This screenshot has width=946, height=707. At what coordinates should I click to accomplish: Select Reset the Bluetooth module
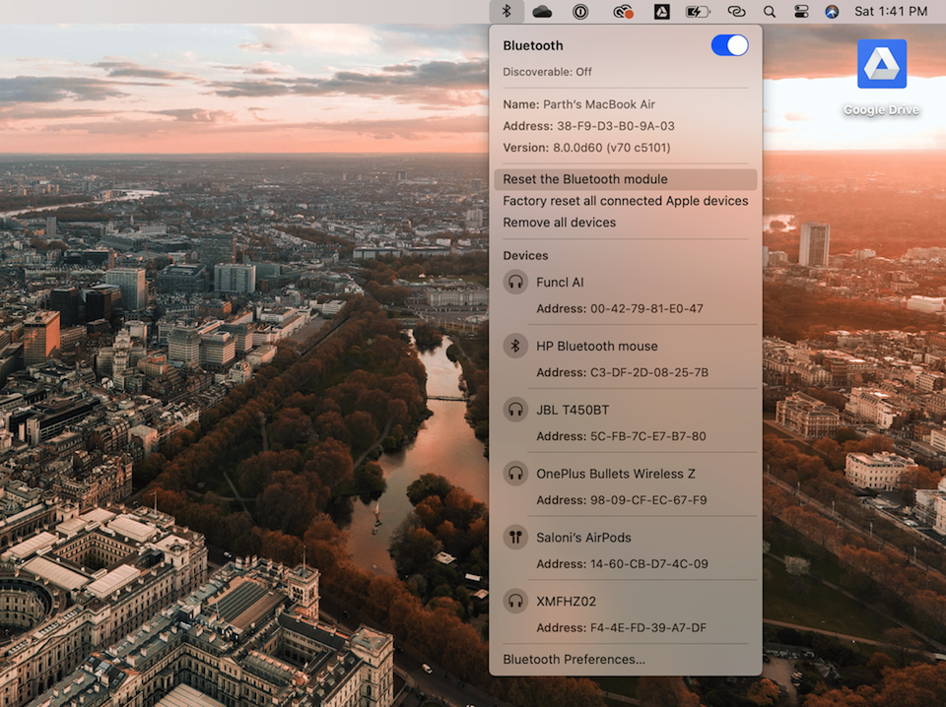(585, 179)
